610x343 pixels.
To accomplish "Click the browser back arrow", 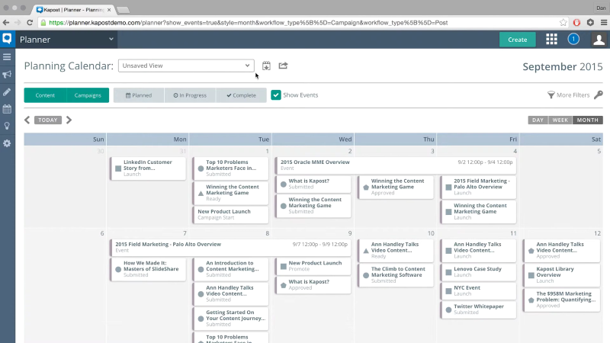I will click(x=6, y=23).
